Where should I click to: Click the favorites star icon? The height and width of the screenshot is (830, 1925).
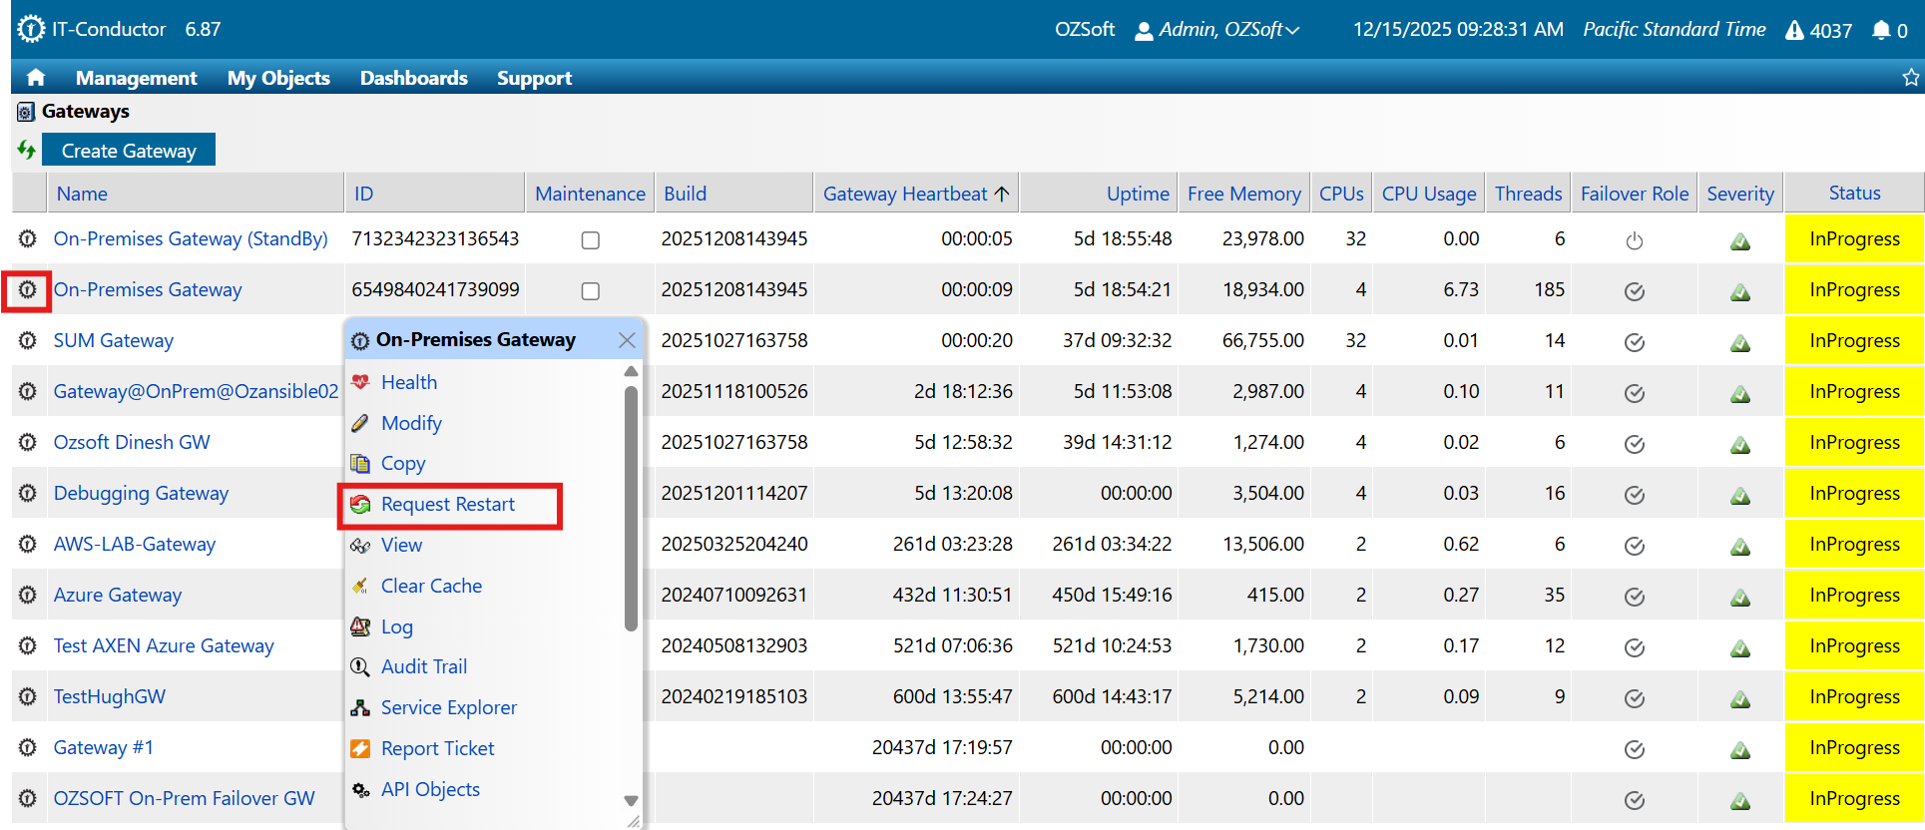coord(1910,78)
